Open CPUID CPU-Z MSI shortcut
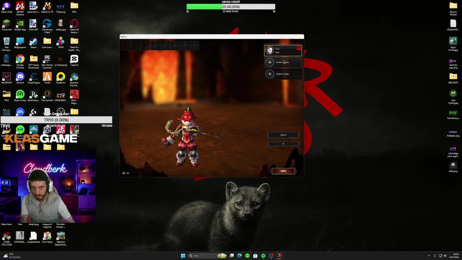This screenshot has width=462, height=260. pyautogui.click(x=6, y=239)
